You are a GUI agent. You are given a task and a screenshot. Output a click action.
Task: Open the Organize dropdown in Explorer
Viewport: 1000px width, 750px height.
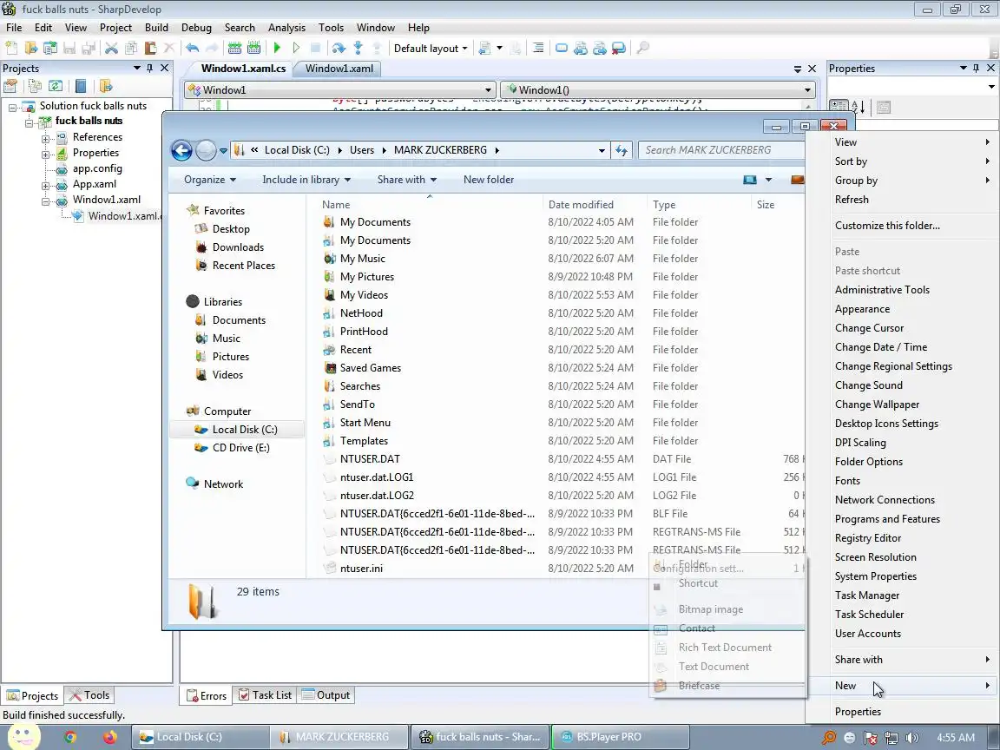[x=210, y=180]
